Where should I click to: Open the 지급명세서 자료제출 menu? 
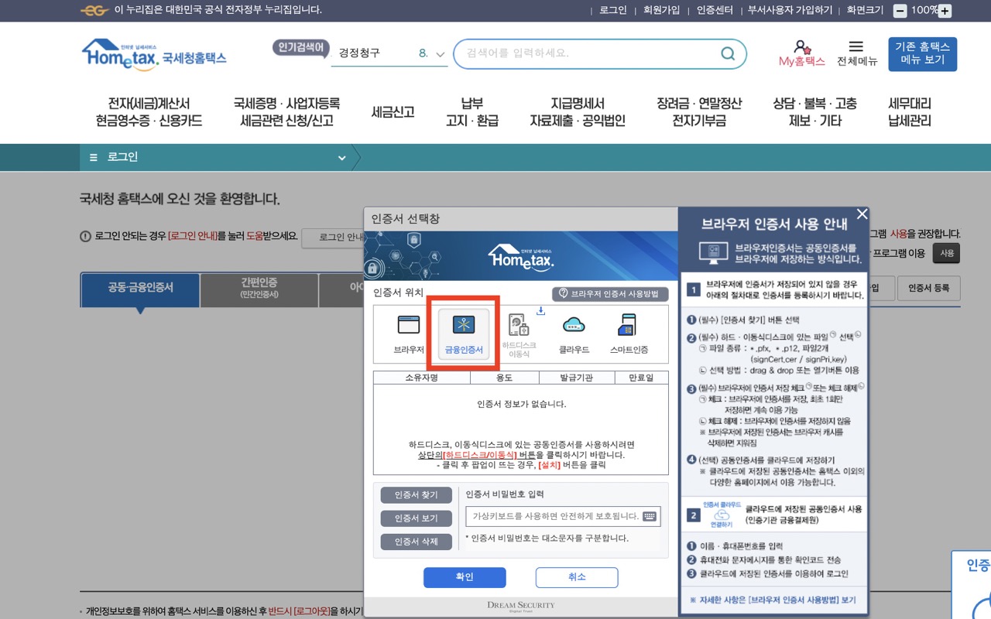point(578,112)
